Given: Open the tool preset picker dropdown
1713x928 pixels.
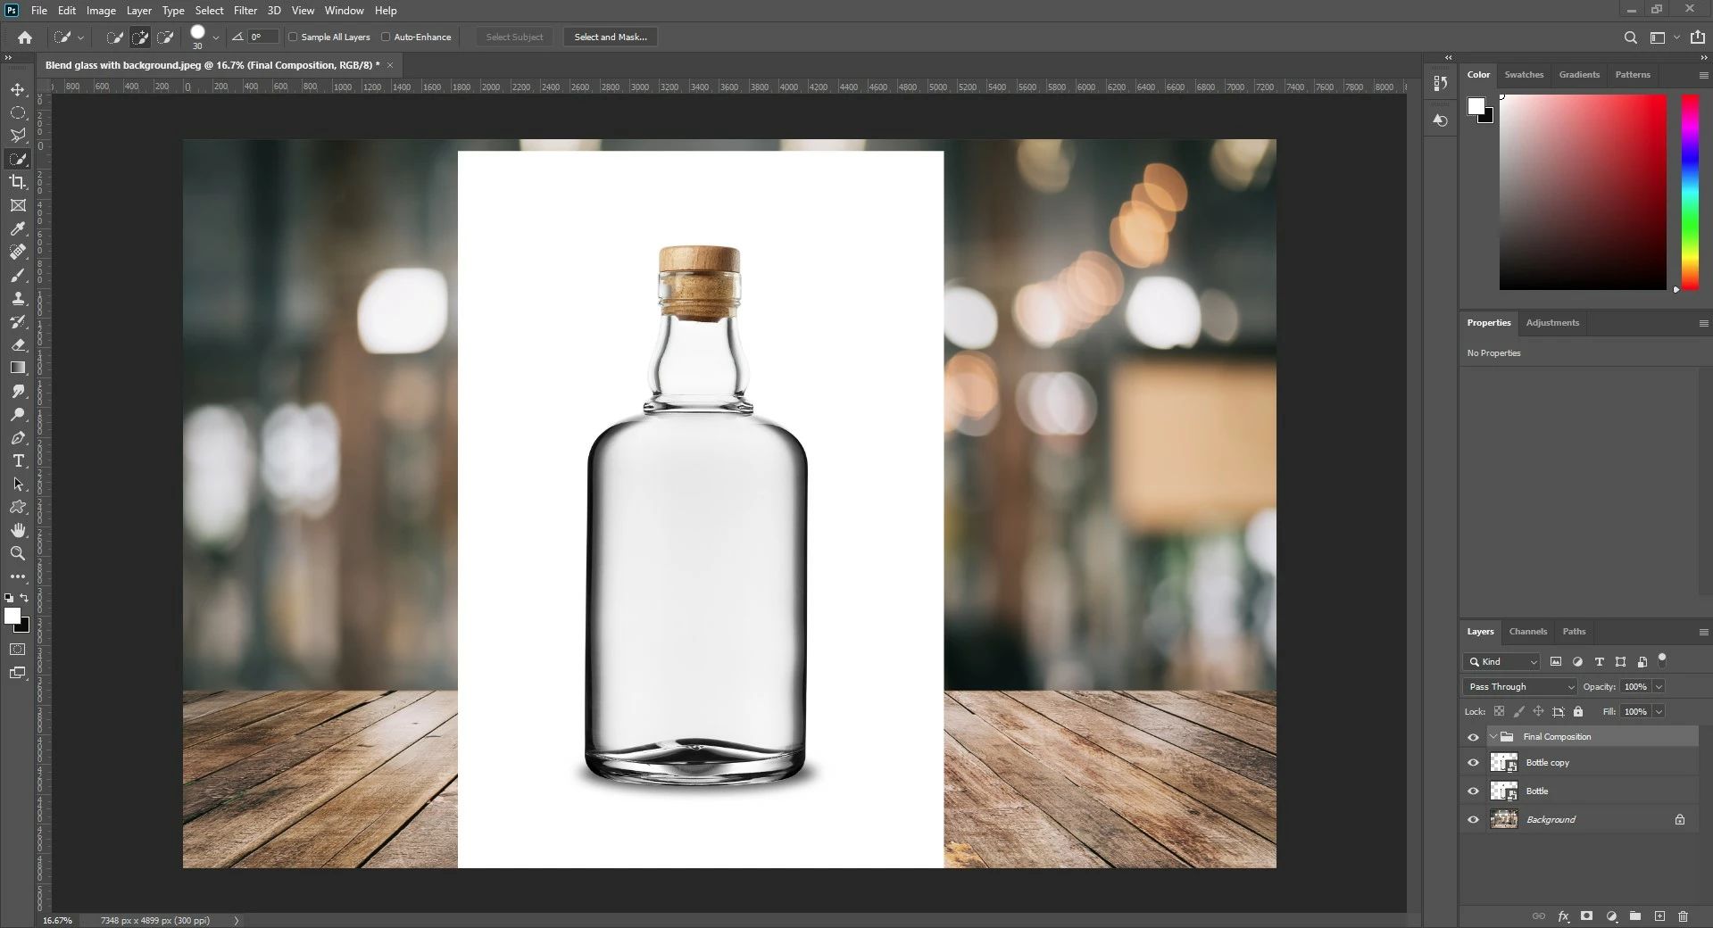Looking at the screenshot, I should (x=80, y=37).
